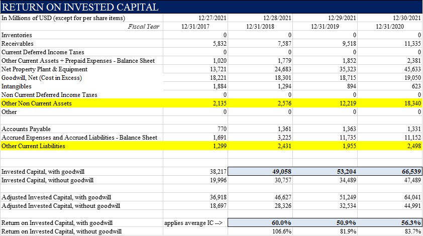Click the Accounts Payable row label
The image size is (423, 236).
coord(26,129)
